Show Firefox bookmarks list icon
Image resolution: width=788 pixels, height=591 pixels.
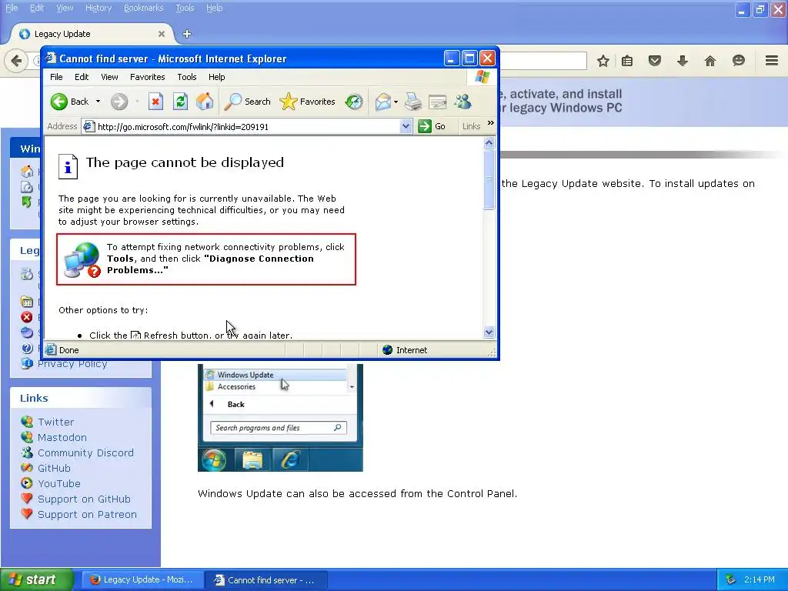coord(626,61)
